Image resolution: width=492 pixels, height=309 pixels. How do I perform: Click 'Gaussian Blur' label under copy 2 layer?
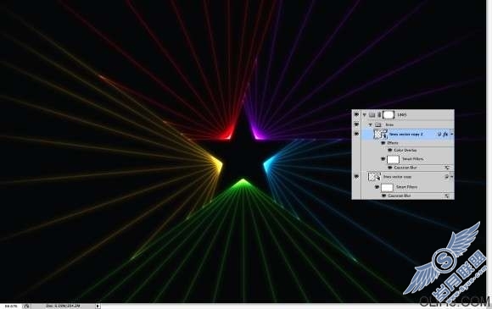click(x=405, y=168)
